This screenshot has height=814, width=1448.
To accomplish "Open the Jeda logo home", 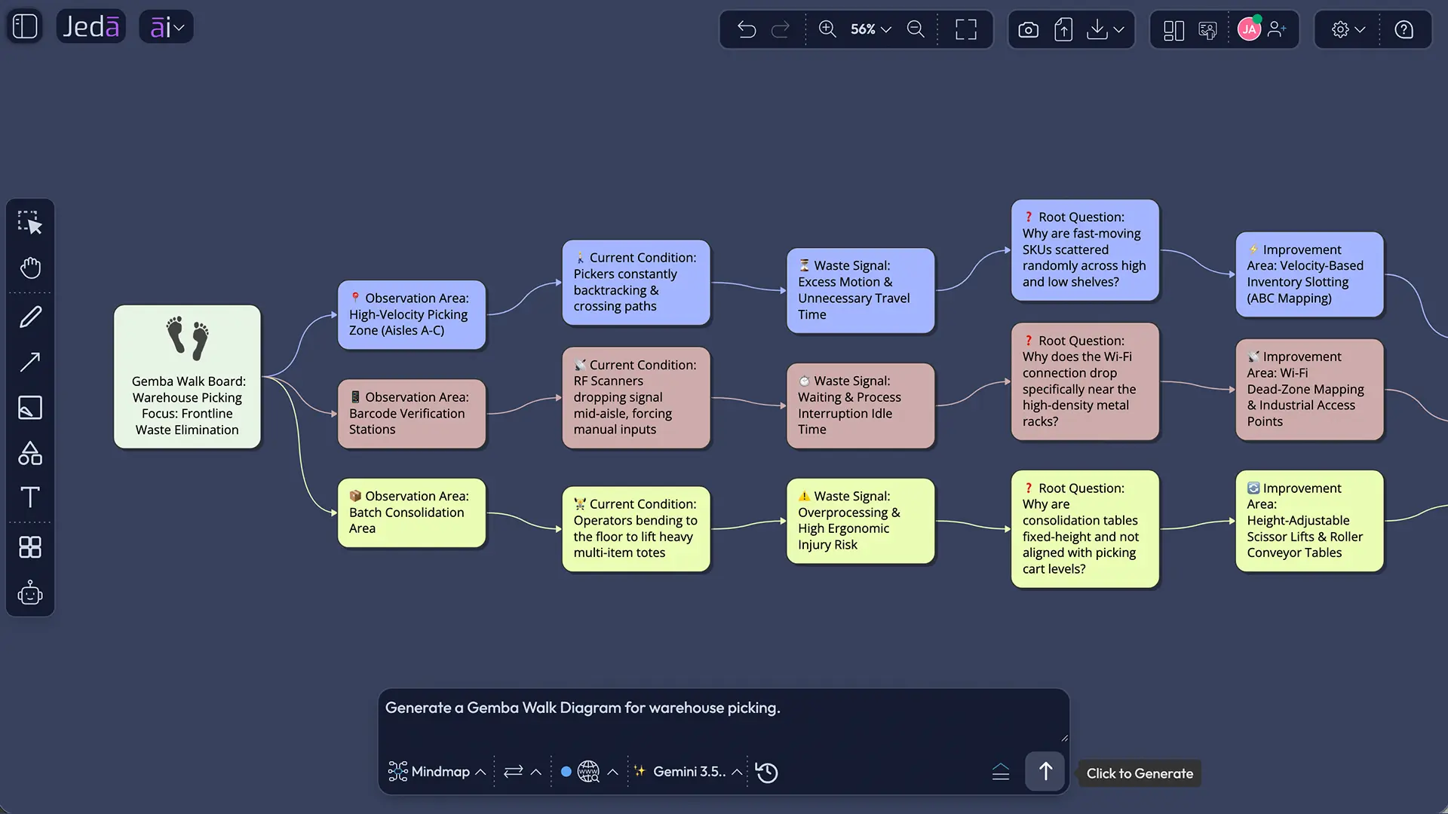I will point(90,26).
